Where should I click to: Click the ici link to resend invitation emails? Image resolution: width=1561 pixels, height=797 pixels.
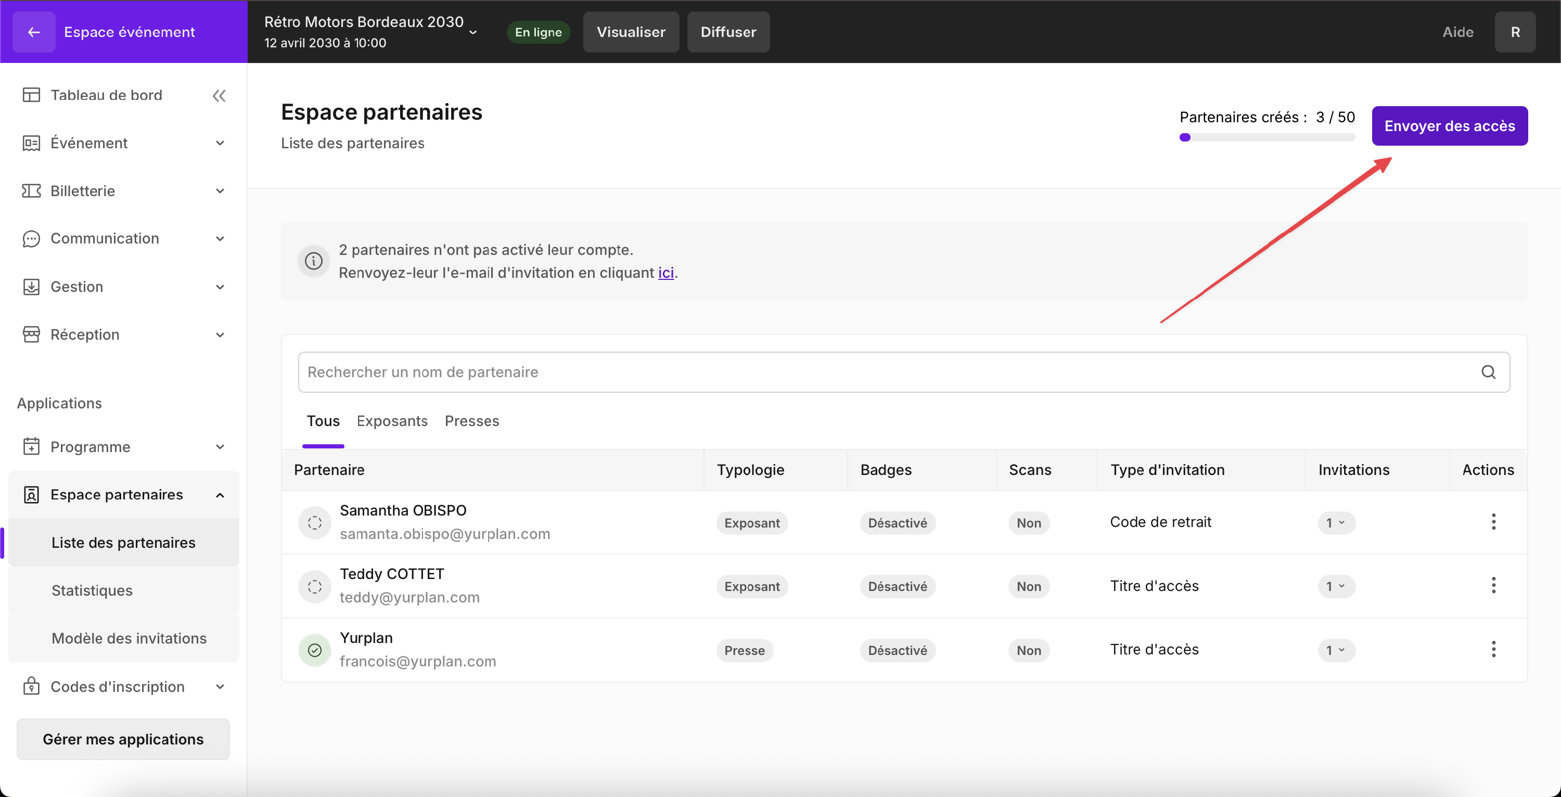tap(666, 273)
